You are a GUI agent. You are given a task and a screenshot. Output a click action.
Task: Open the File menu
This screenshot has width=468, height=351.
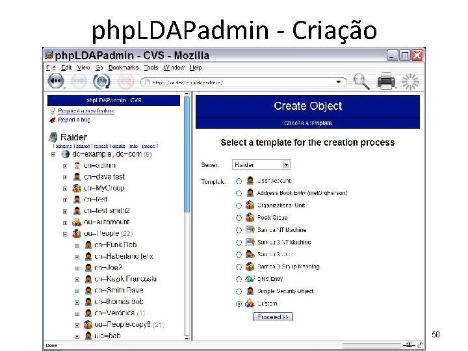click(51, 68)
